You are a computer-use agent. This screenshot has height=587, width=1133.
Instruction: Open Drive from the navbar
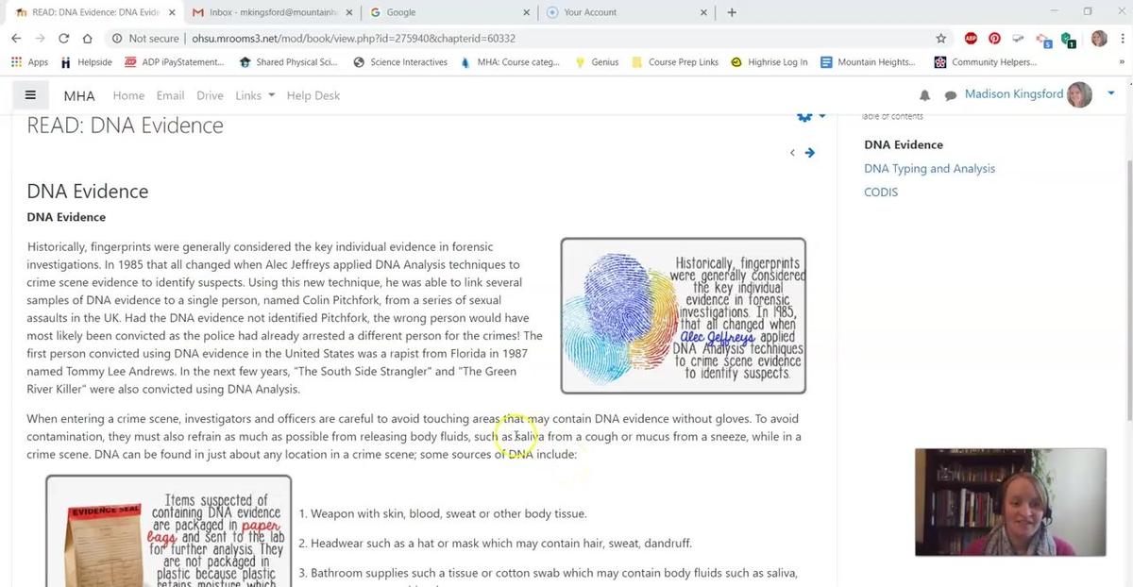coord(210,95)
